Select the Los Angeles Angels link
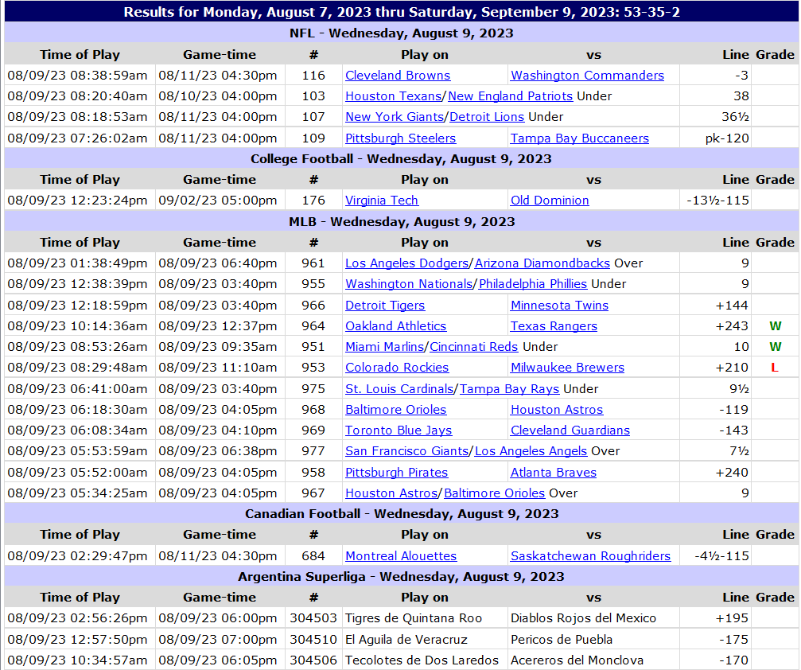The image size is (801, 670). tap(531, 451)
